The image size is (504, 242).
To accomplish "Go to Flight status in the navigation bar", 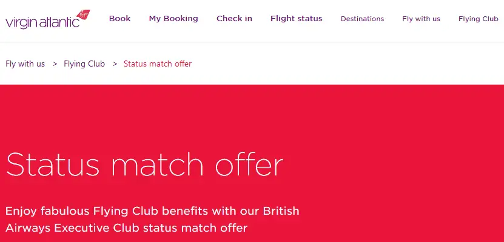I will (x=296, y=19).
